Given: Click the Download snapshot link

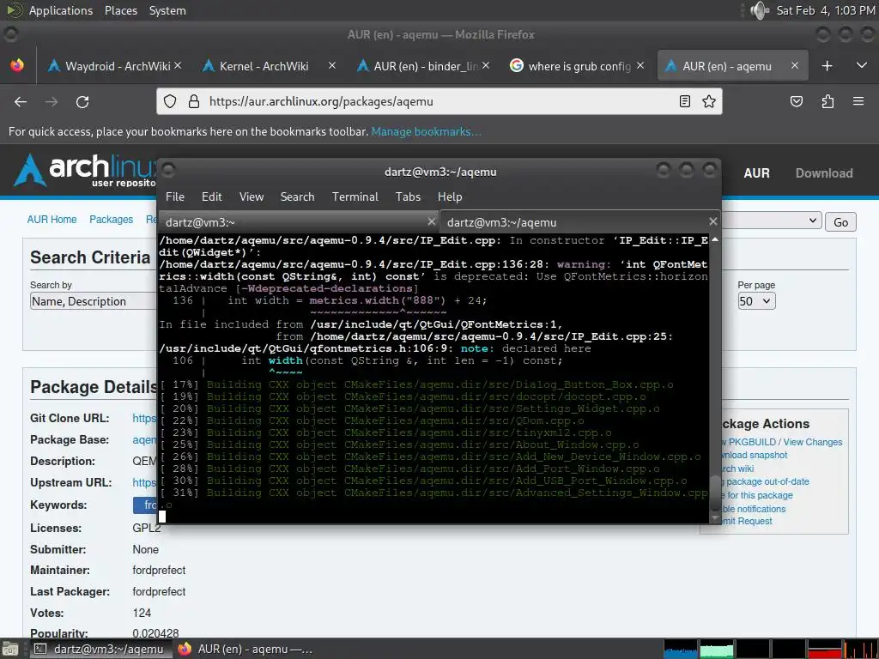Looking at the screenshot, I should [754, 455].
